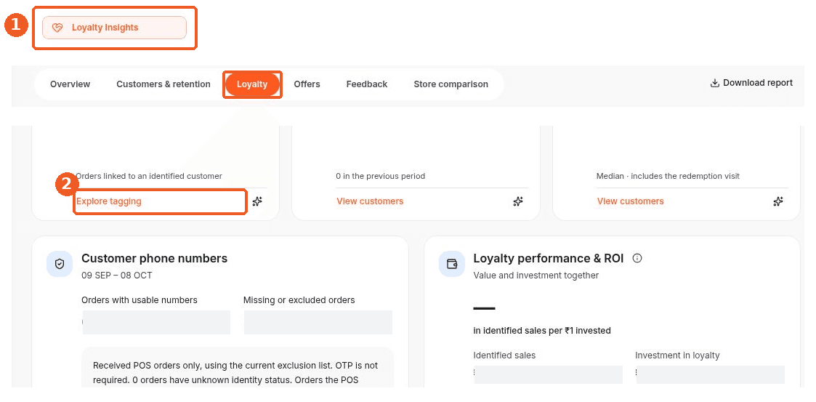Click the Investment in loyalty label

(677, 355)
